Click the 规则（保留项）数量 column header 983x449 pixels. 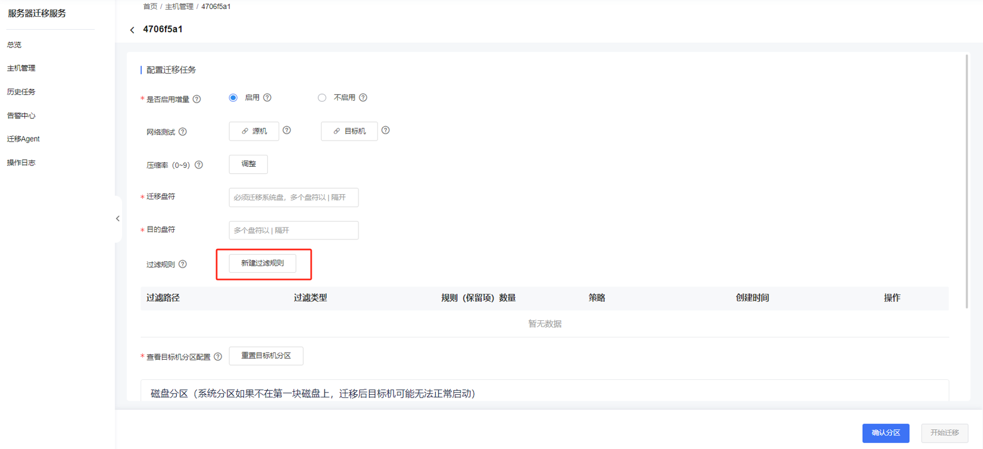(479, 298)
